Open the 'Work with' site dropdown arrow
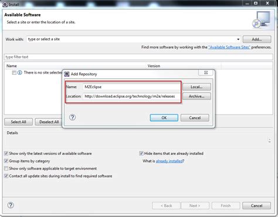The width and height of the screenshot is (278, 217). tap(238, 39)
